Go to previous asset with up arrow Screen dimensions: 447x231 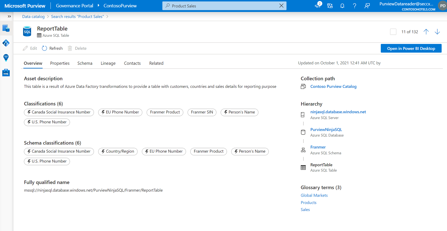[426, 32]
